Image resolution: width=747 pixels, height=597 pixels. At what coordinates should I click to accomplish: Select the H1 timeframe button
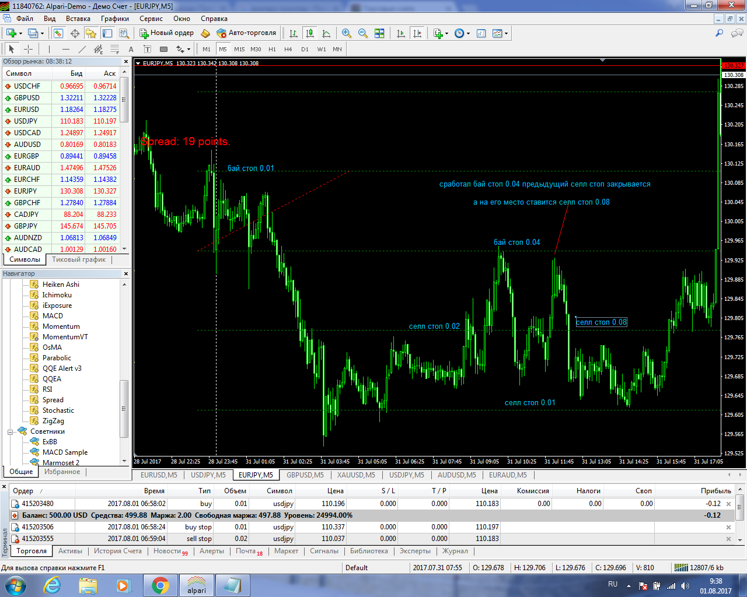pyautogui.click(x=272, y=50)
